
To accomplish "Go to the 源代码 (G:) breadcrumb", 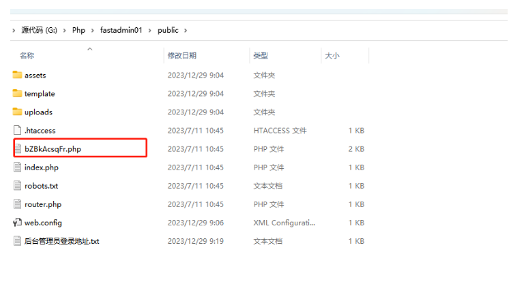I will pos(40,30).
